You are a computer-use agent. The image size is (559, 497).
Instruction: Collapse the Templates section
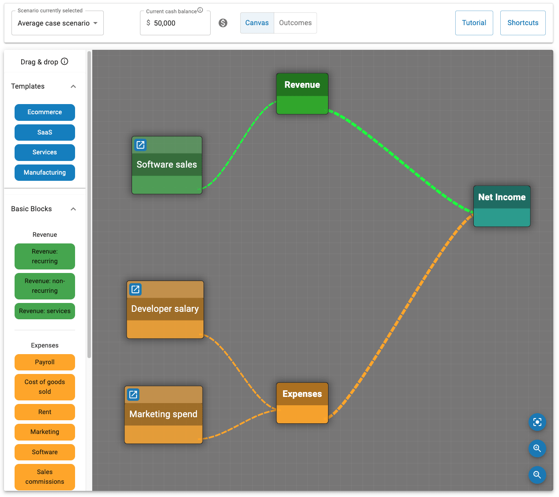point(73,86)
